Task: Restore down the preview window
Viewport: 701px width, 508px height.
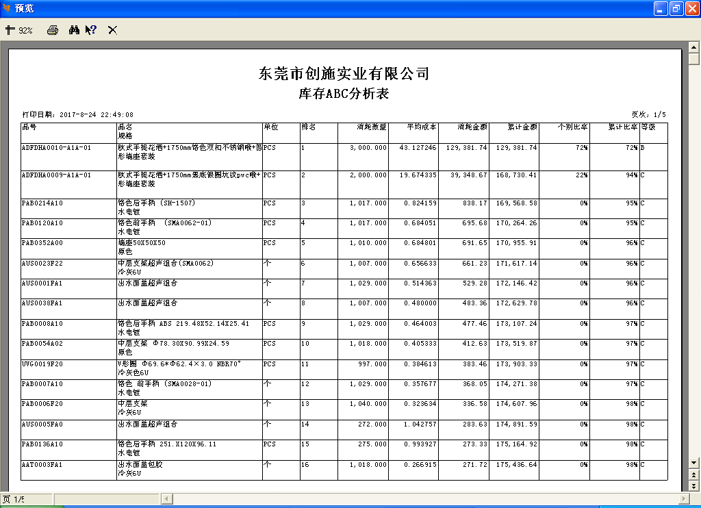Action: coord(676,8)
